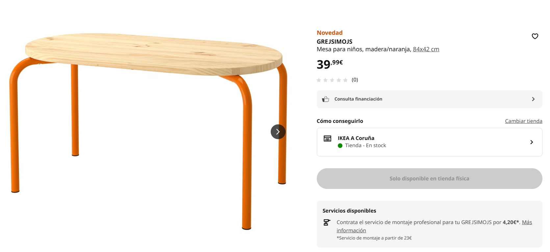Viewport: 550px width, 252px height.
Task: Follow the Más información assembly link
Action: 527,222
